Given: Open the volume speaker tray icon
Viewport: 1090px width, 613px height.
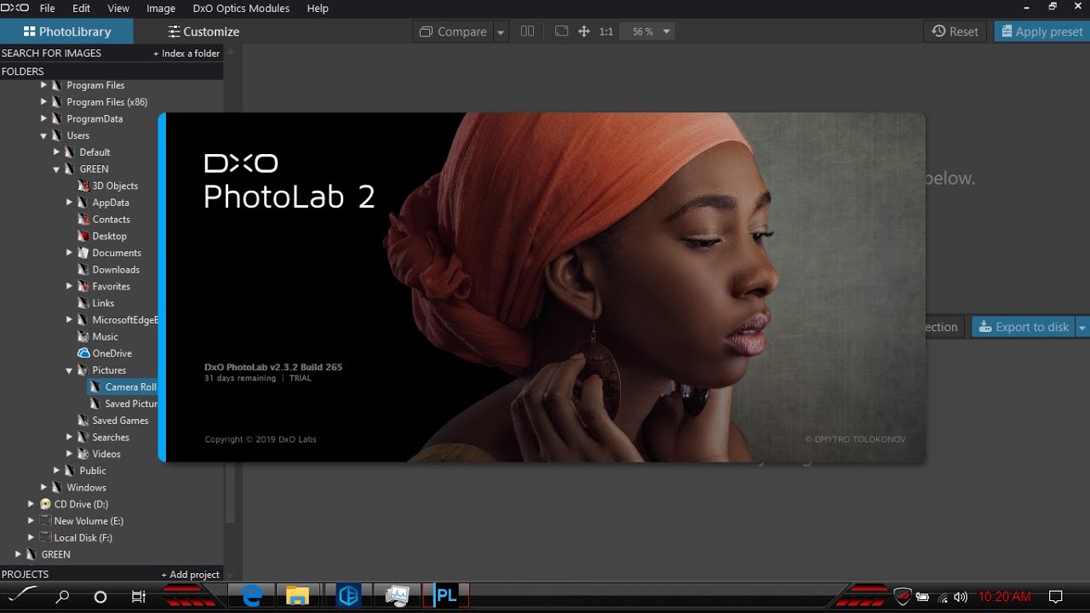Looking at the screenshot, I should click(961, 597).
